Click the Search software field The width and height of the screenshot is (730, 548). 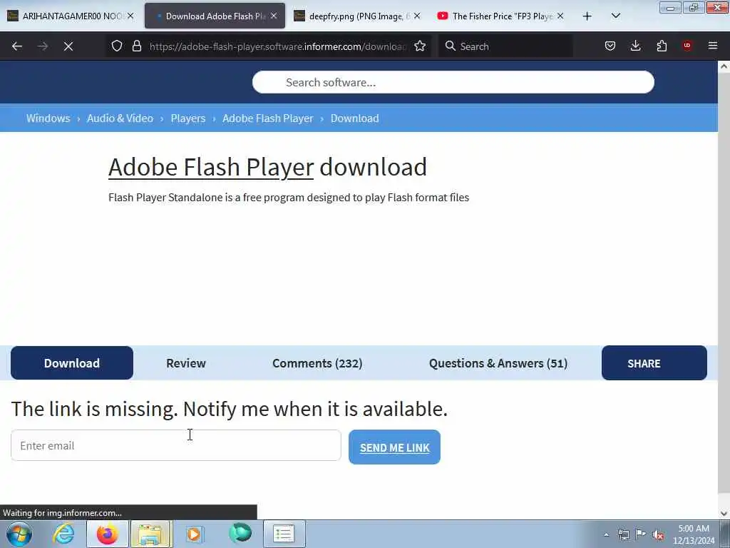point(453,83)
